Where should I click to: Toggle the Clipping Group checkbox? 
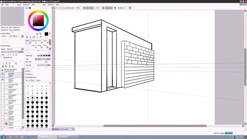point(2,58)
